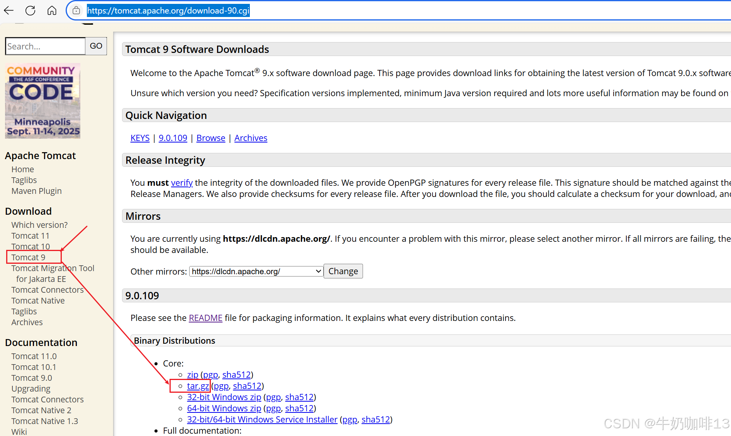Open Tomcat 11.0 documentation
731x436 pixels.
point(34,356)
